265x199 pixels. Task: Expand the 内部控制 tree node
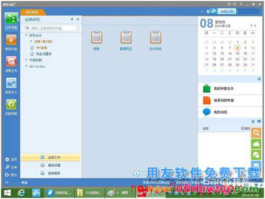point(26,60)
